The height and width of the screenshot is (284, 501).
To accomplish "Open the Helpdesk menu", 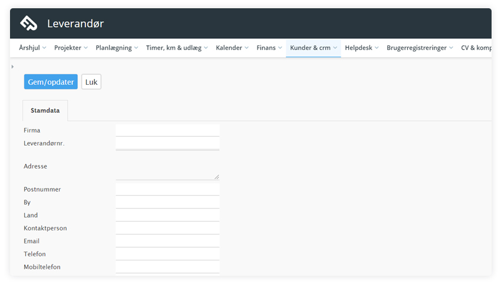I will (x=362, y=48).
